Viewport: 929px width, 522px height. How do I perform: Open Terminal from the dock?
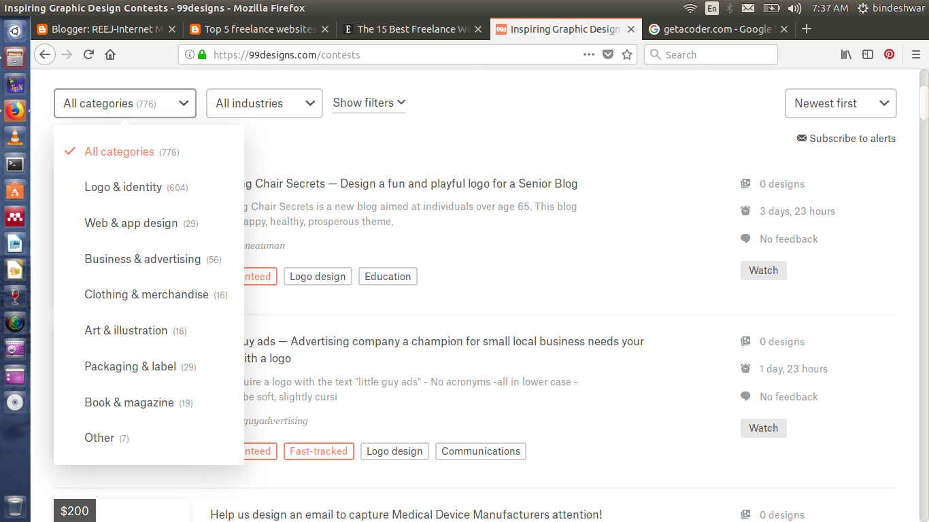point(15,164)
